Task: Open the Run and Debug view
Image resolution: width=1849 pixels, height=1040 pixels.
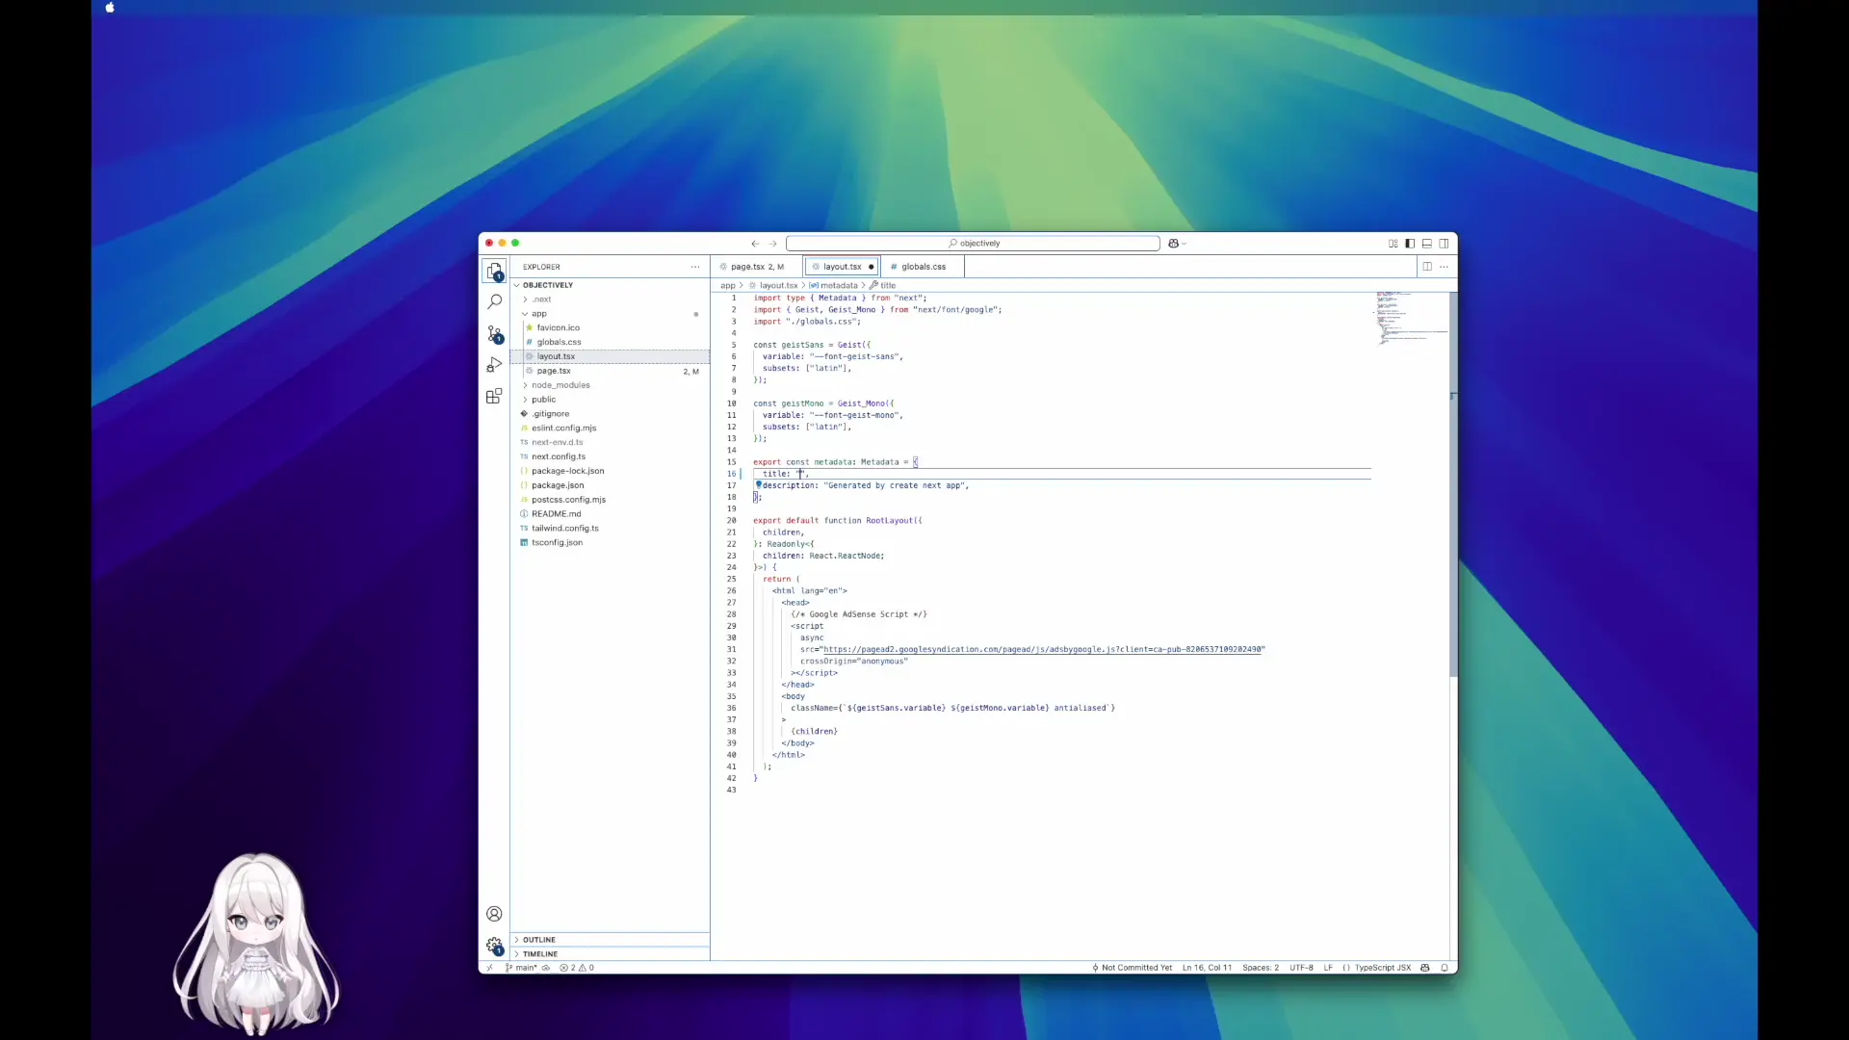Action: (x=494, y=365)
